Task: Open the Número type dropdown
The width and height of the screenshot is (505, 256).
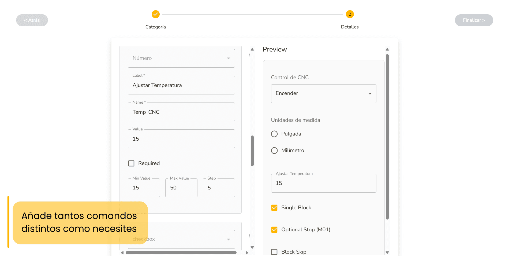Action: [181, 58]
